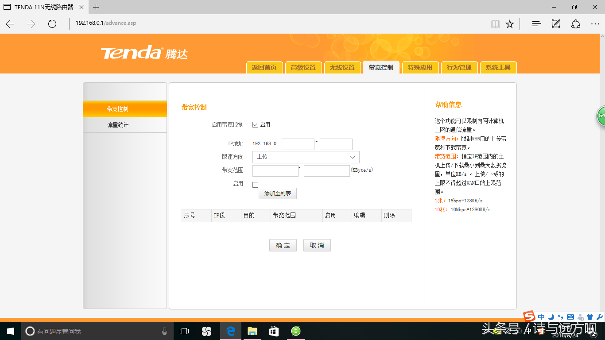Open Task View on the taskbar

184,331
